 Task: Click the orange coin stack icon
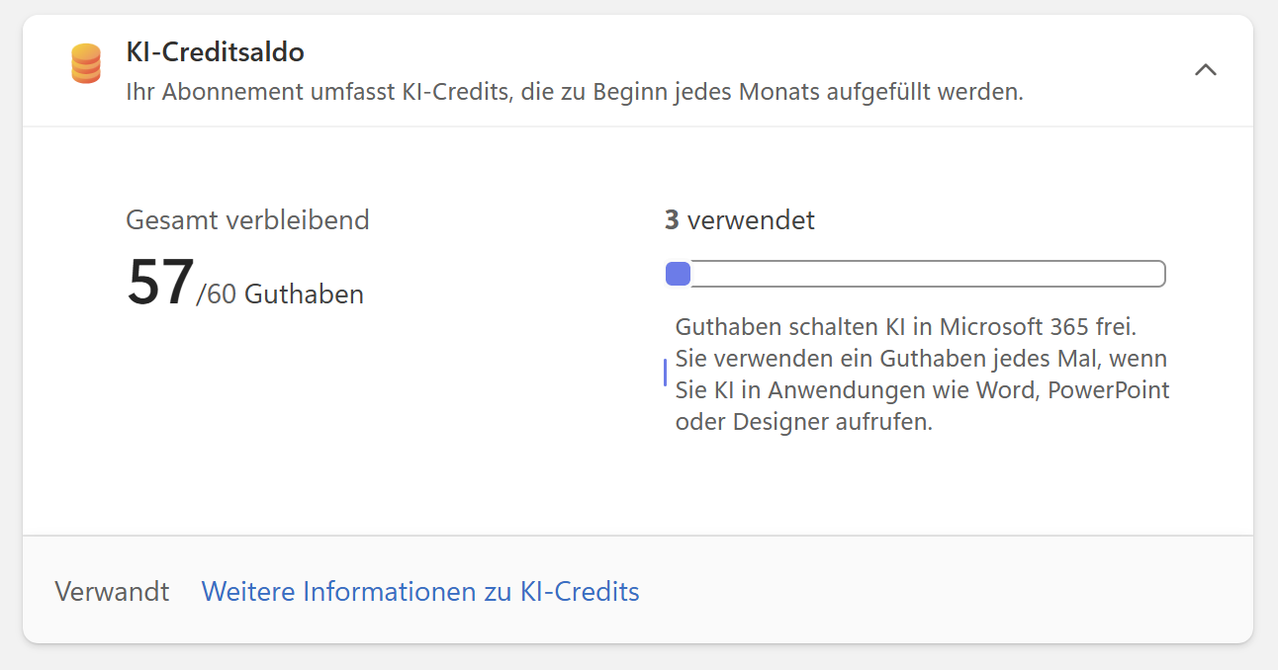point(86,64)
